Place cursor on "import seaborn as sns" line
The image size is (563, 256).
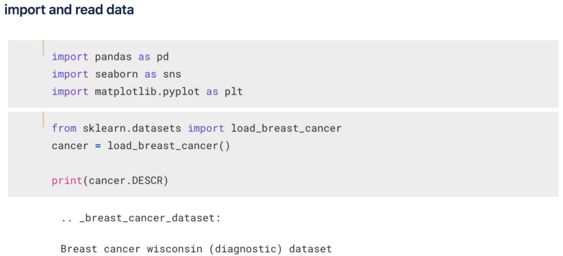[116, 75]
